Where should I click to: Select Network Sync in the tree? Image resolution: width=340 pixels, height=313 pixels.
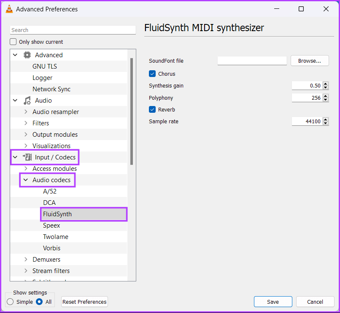point(51,89)
